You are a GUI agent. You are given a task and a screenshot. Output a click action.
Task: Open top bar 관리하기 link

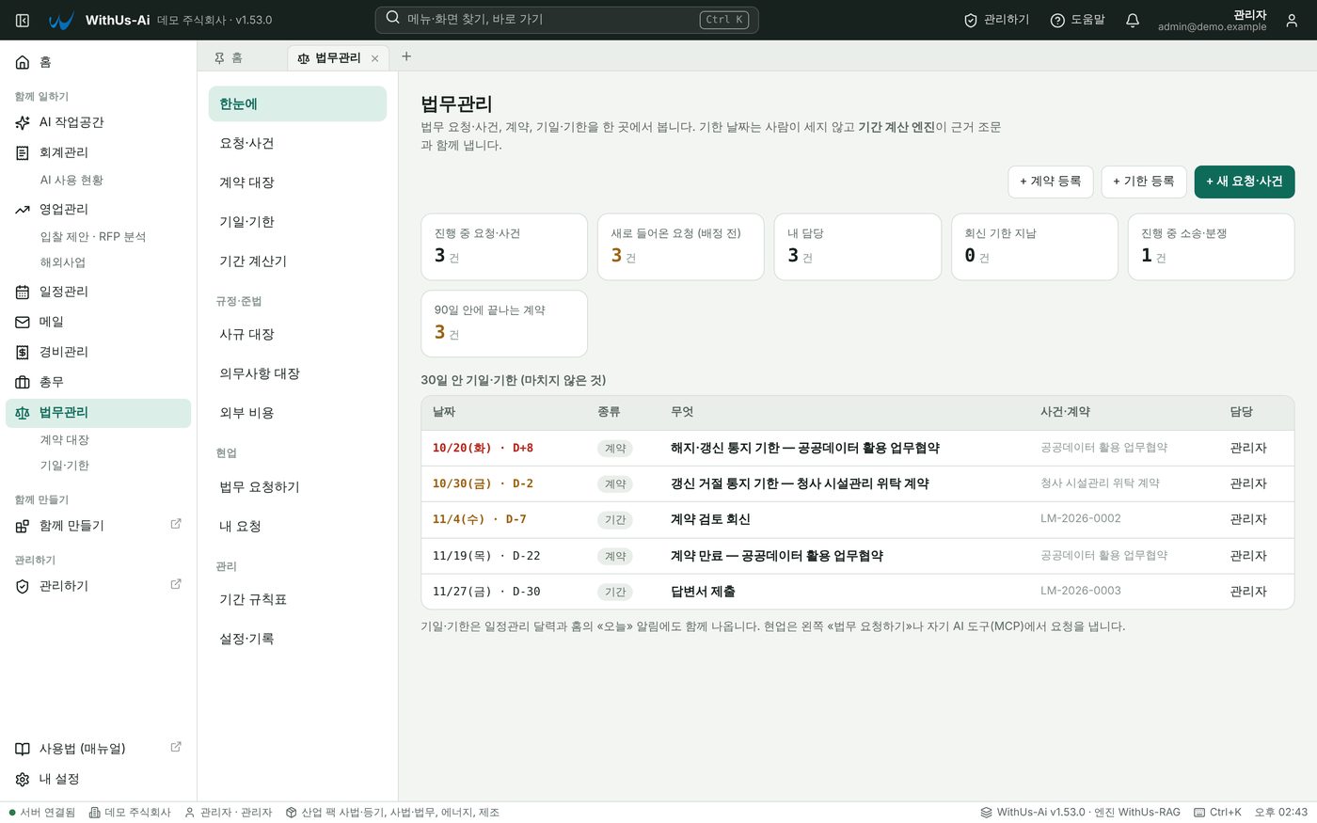[x=996, y=20]
